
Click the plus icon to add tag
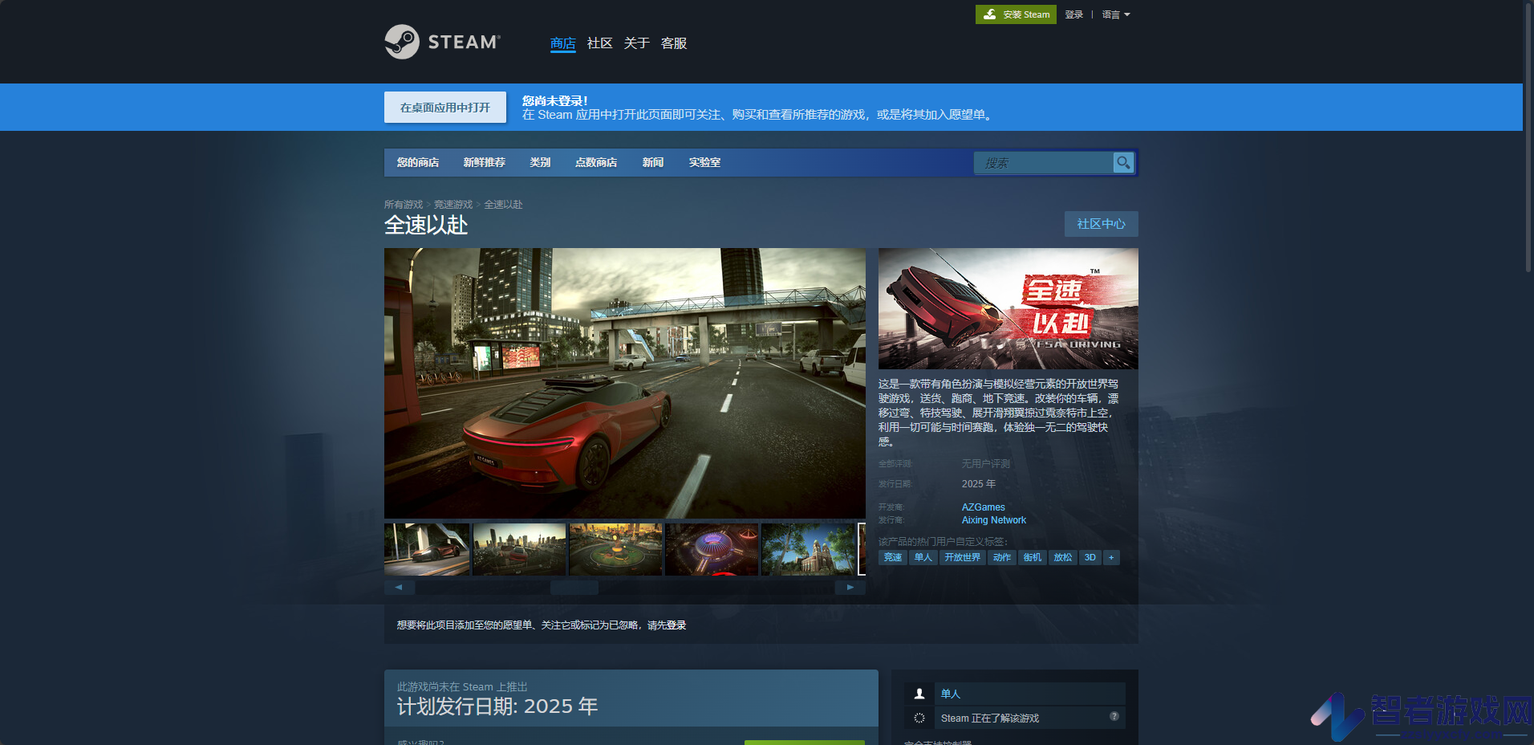tap(1111, 557)
